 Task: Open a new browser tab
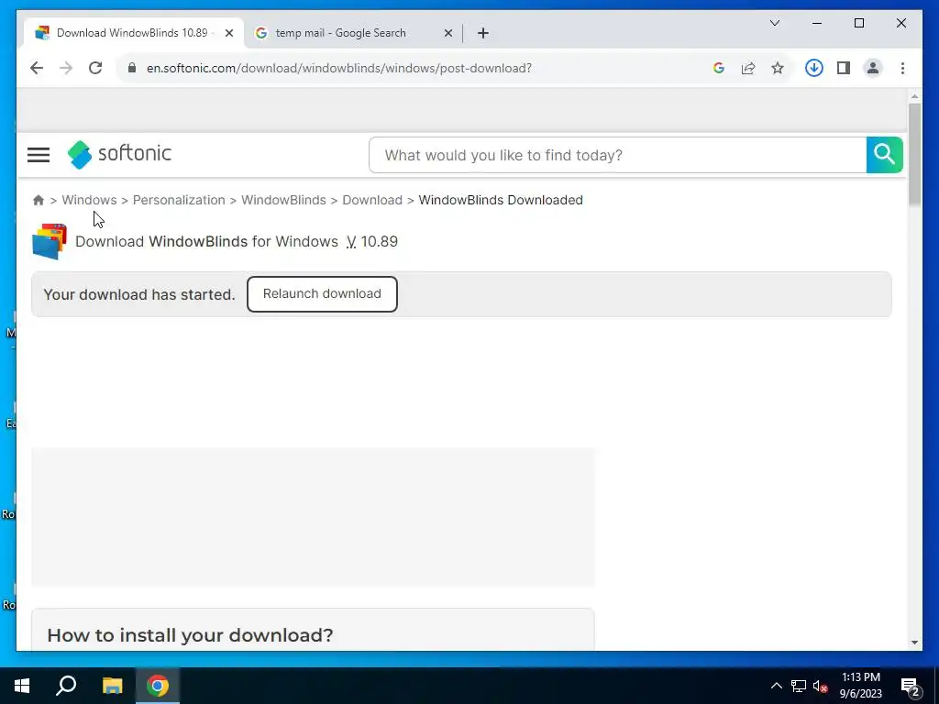483,33
